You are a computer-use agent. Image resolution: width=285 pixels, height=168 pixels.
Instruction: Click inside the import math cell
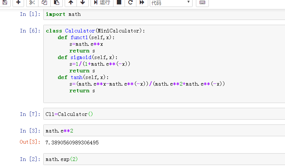(163, 14)
